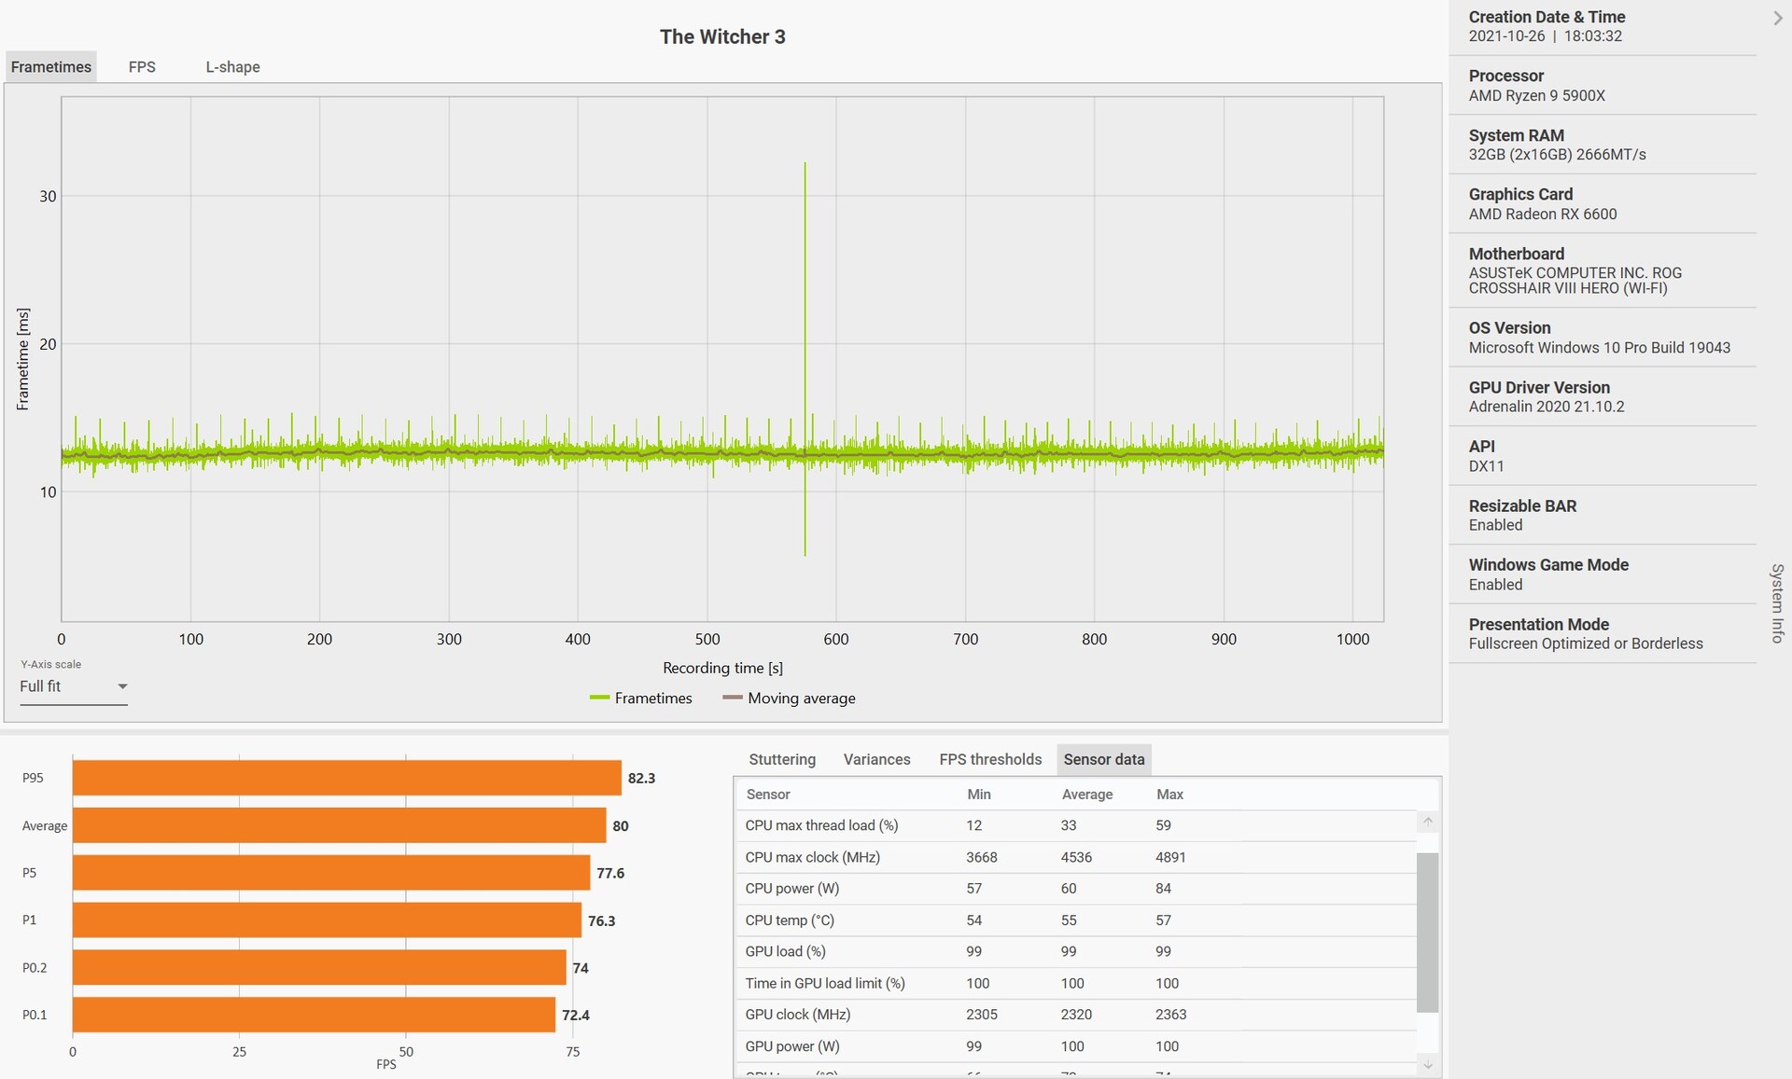Open the Stuttering tab
Screen dimensions: 1792x1079
click(x=781, y=759)
